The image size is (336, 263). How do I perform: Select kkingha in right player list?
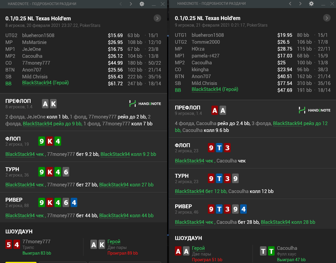[252, 69]
